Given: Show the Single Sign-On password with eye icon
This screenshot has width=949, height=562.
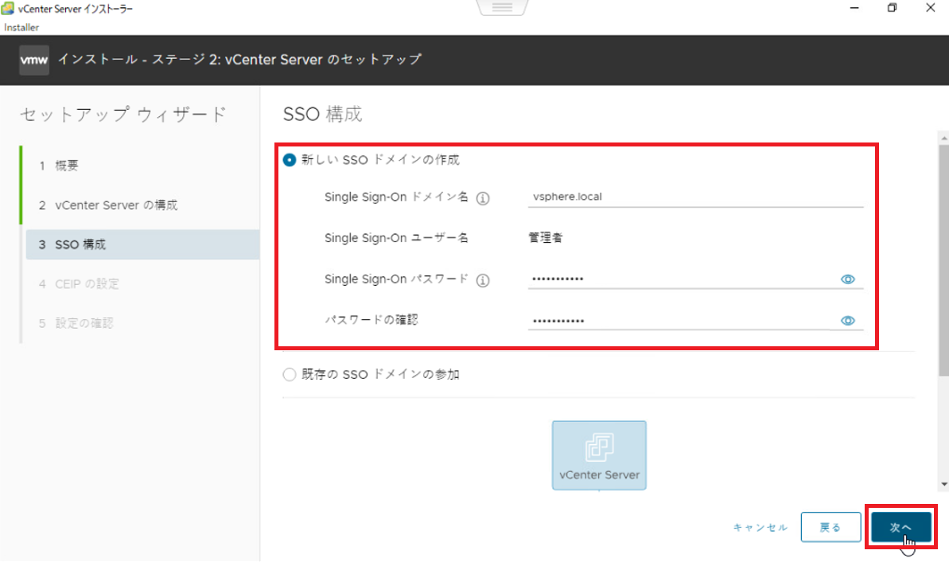Looking at the screenshot, I should [847, 279].
